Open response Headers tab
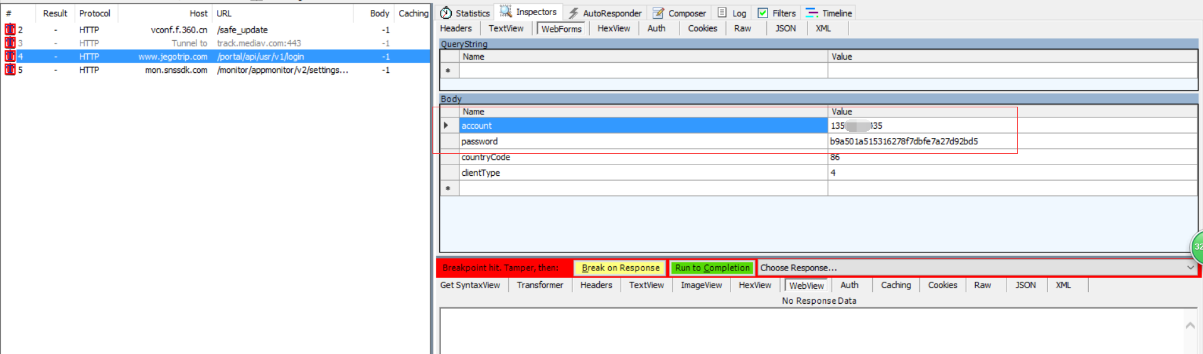 point(596,285)
